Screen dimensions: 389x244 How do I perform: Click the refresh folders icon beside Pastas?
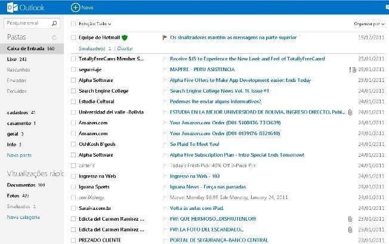(x=54, y=37)
